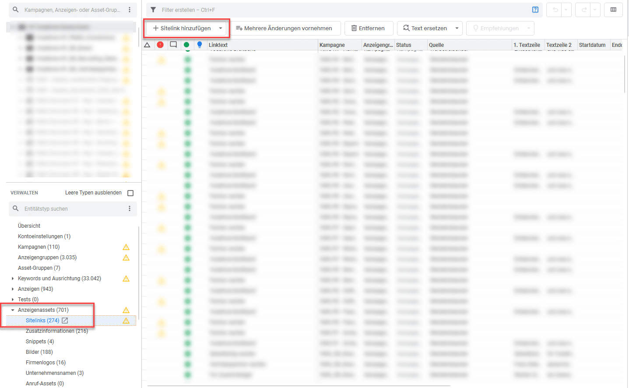This screenshot has height=388, width=629.
Task: Enable the Leere Typen ausblenden checkbox
Action: [130, 193]
